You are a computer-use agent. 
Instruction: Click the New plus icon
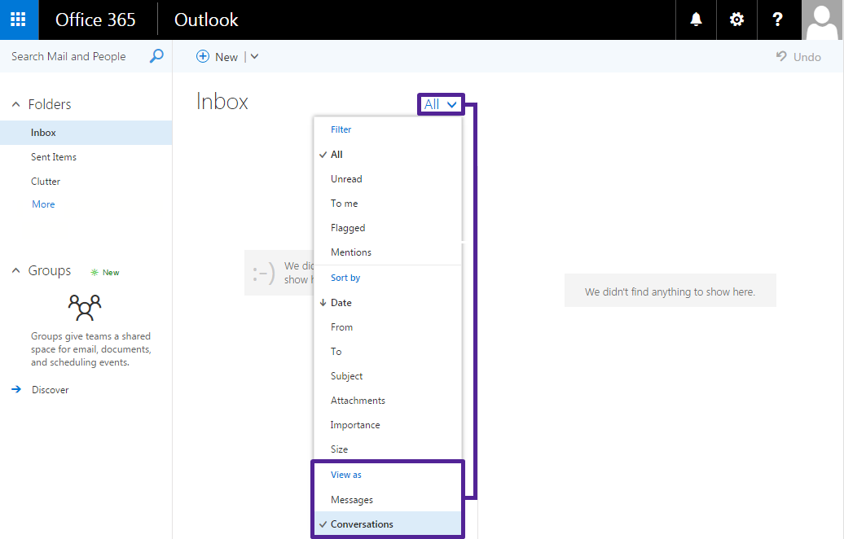point(202,56)
